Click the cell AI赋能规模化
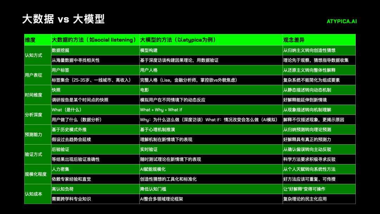This screenshot has width=380, height=214. point(211,169)
